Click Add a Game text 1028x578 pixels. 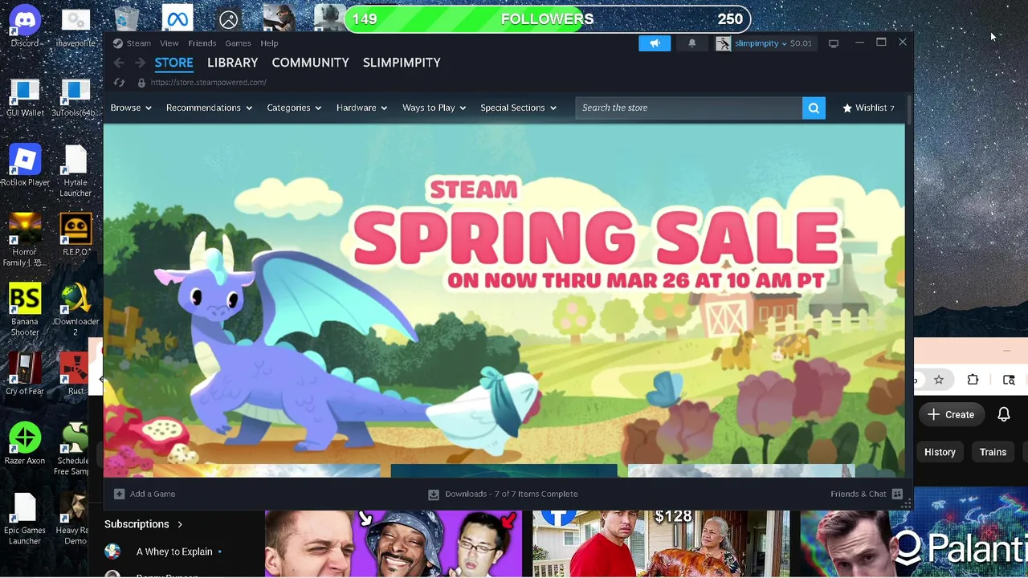(153, 494)
